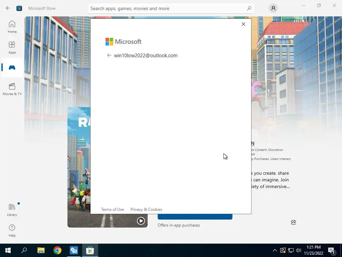The height and width of the screenshot is (257, 342).
Task: Show hidden system tray icons
Action: coord(275,250)
